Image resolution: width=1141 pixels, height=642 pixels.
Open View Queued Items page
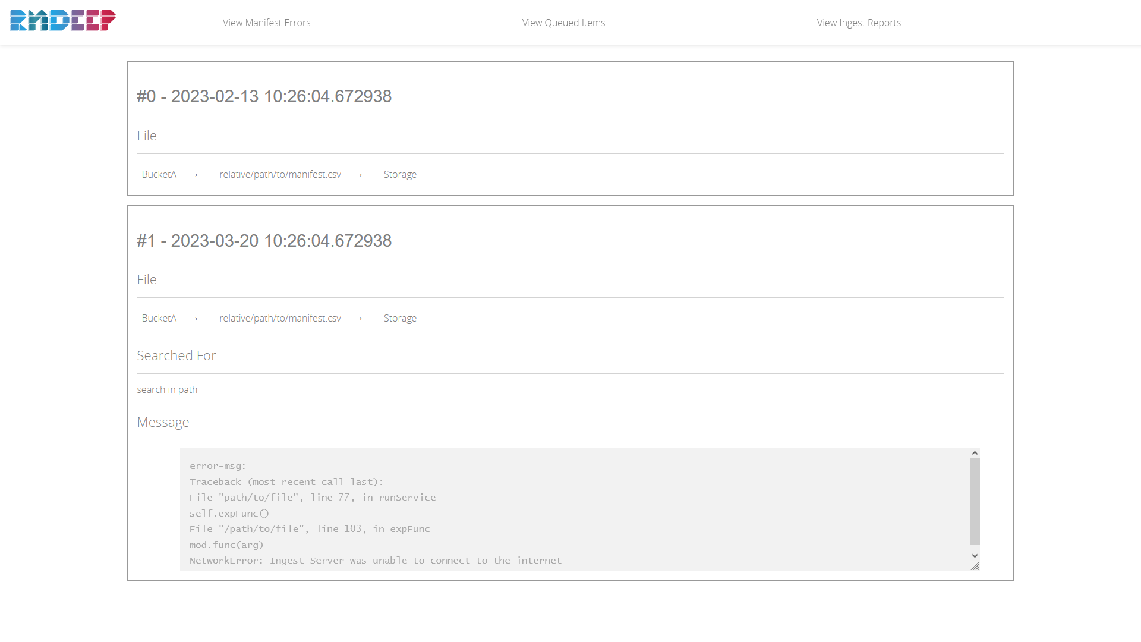[x=563, y=23]
